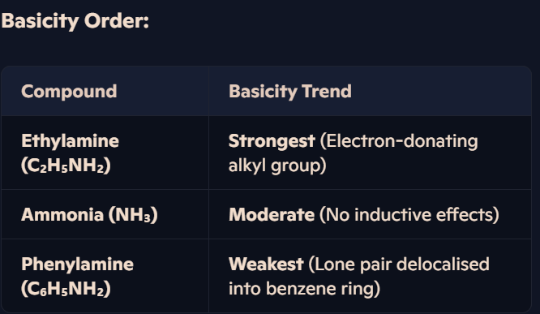Select the Phenylamine compound name

coord(77,265)
